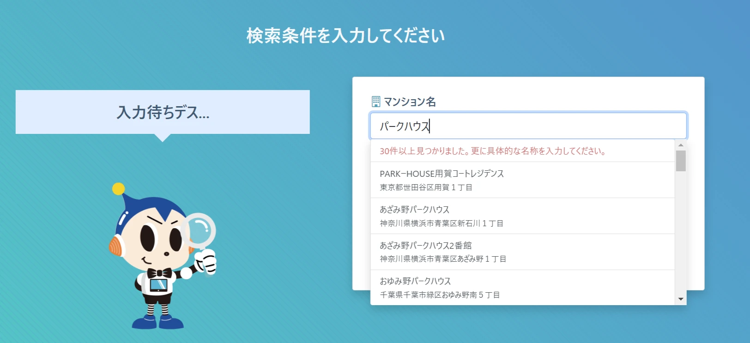Click the マンション名 field label
The width and height of the screenshot is (750, 343).
point(410,102)
